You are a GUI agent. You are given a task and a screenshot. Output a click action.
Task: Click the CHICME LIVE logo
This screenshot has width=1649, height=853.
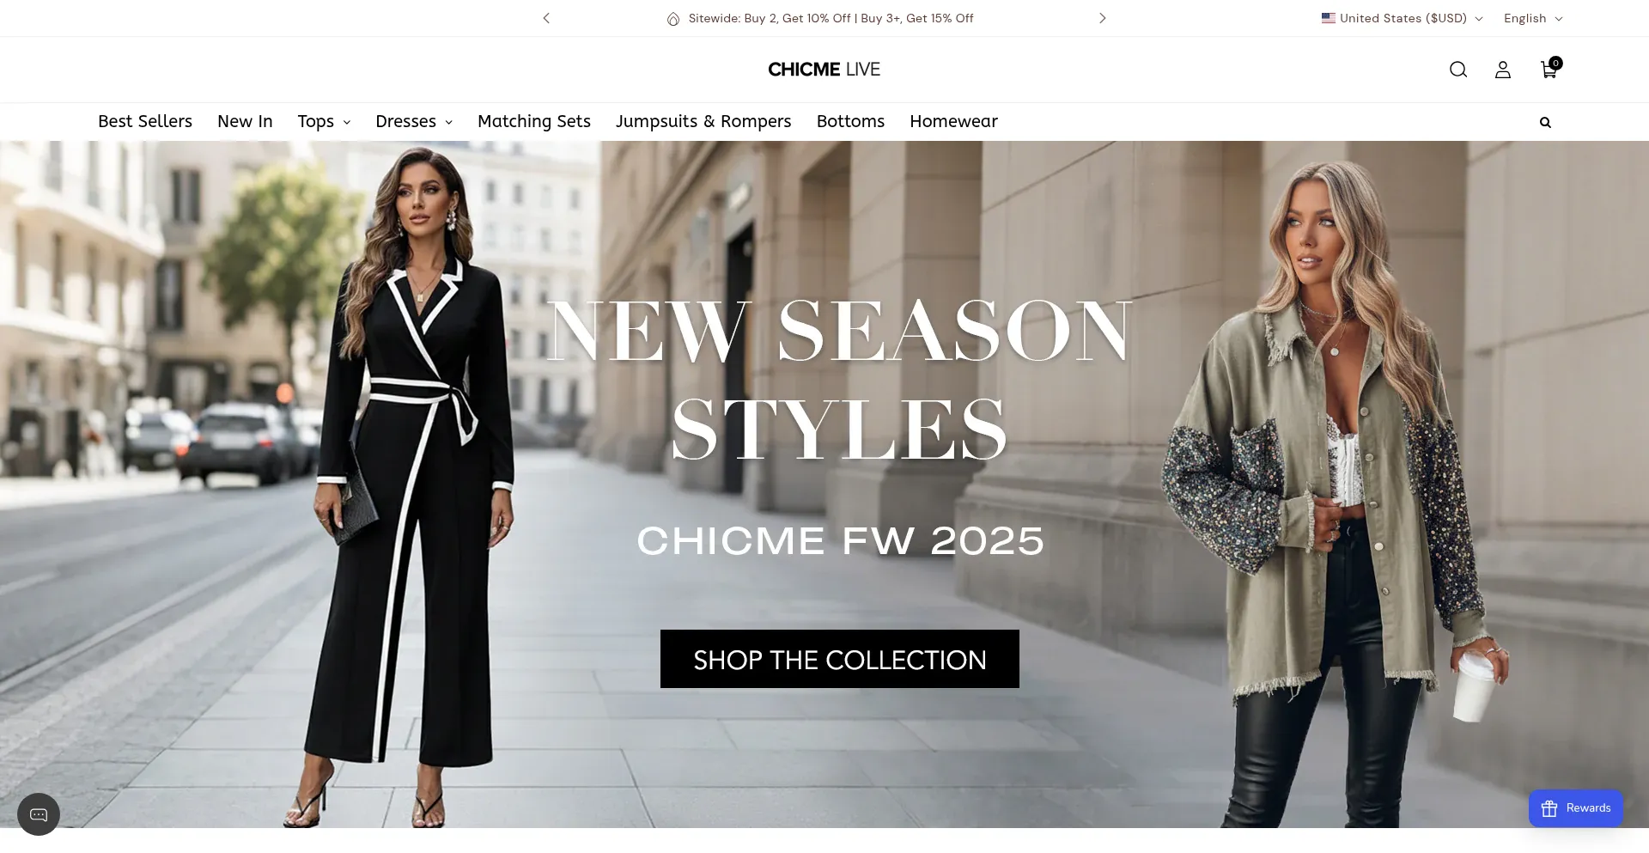[x=824, y=70]
